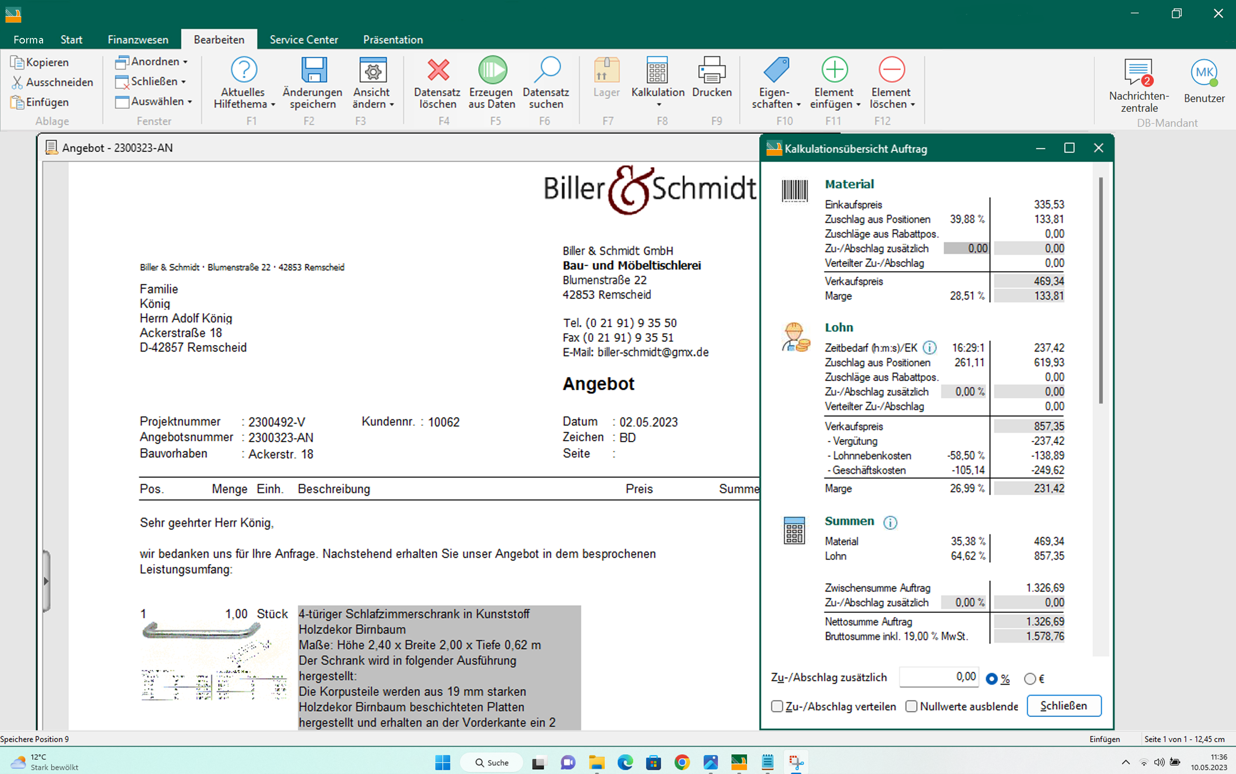Screen dimensions: 1236x774
Task: Open Ansicht ändern dropdown arrow
Action: coord(392,105)
